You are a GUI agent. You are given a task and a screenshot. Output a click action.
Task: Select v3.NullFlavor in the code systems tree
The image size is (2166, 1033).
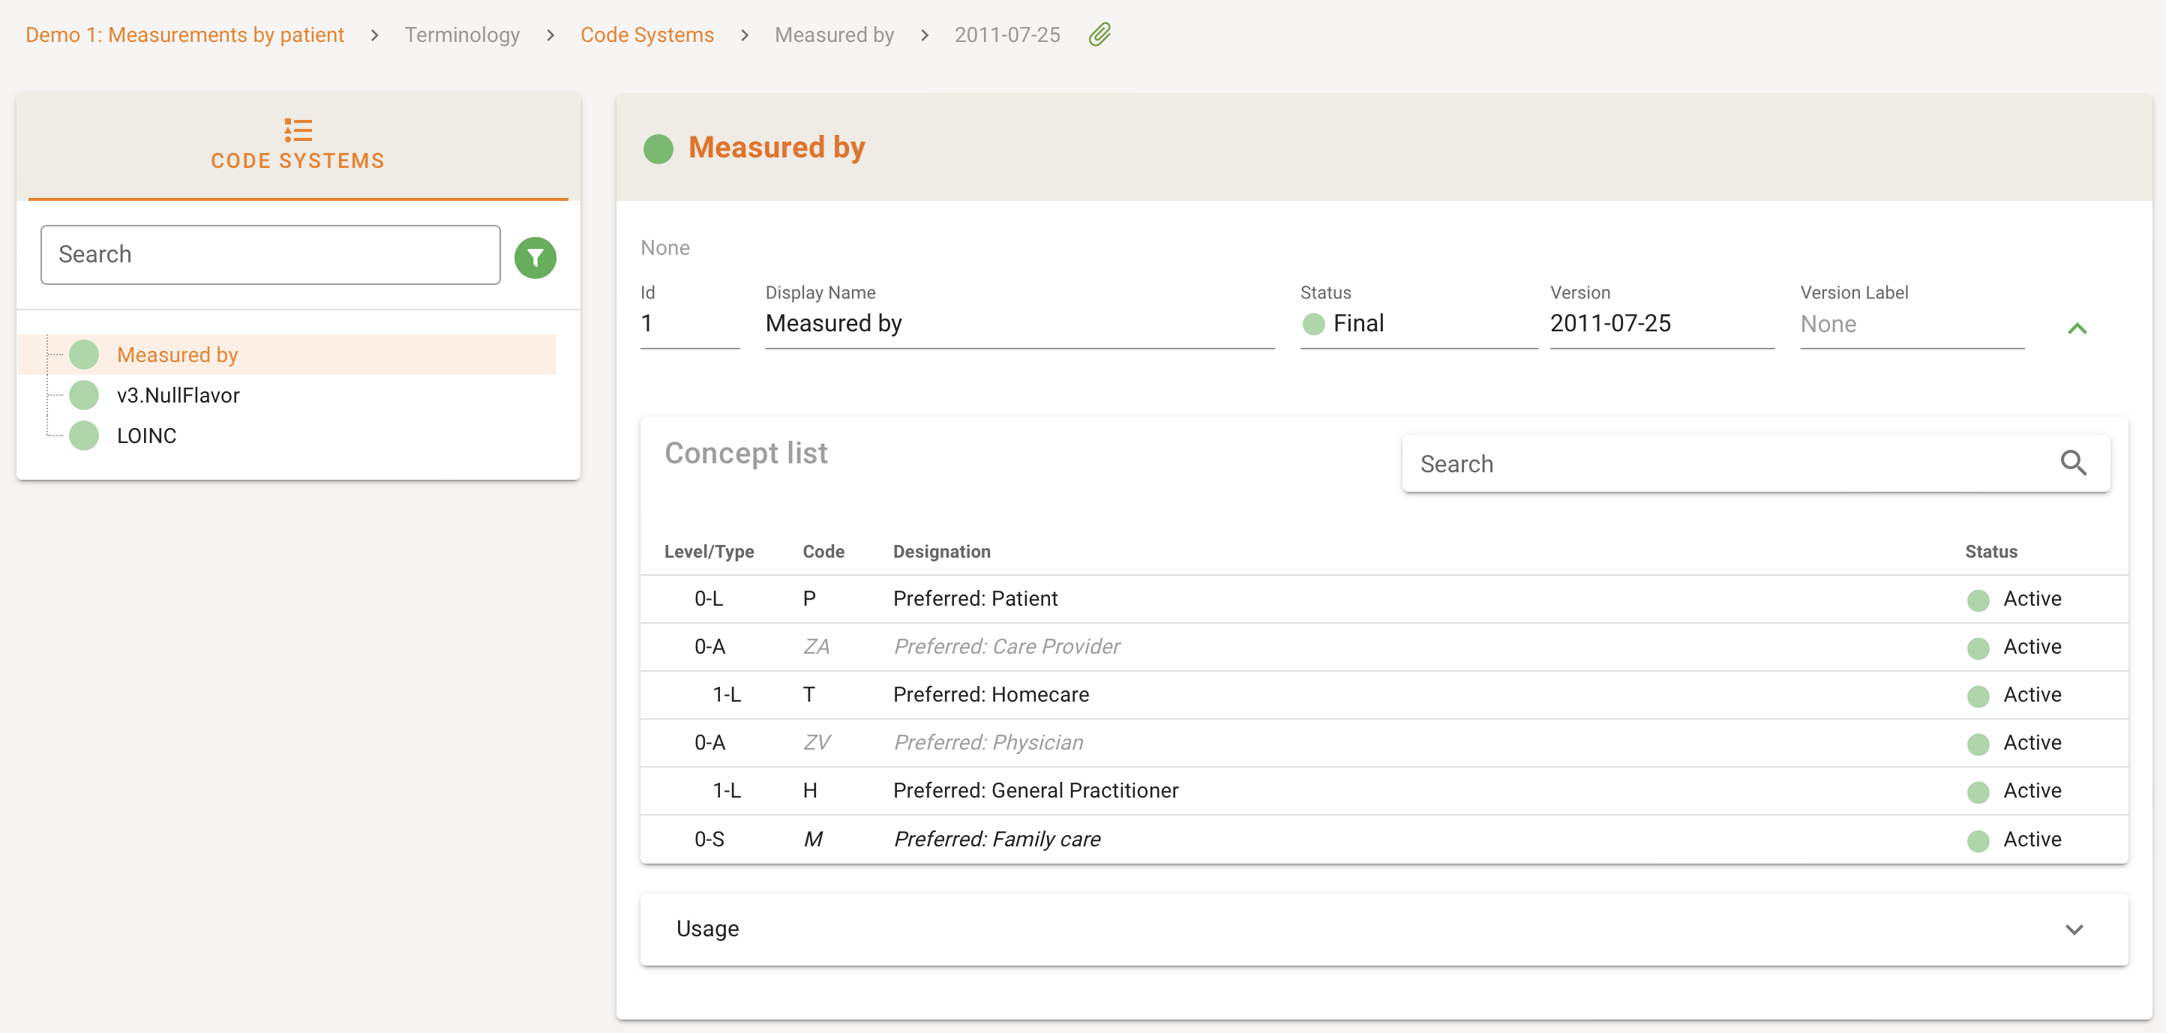pos(178,395)
